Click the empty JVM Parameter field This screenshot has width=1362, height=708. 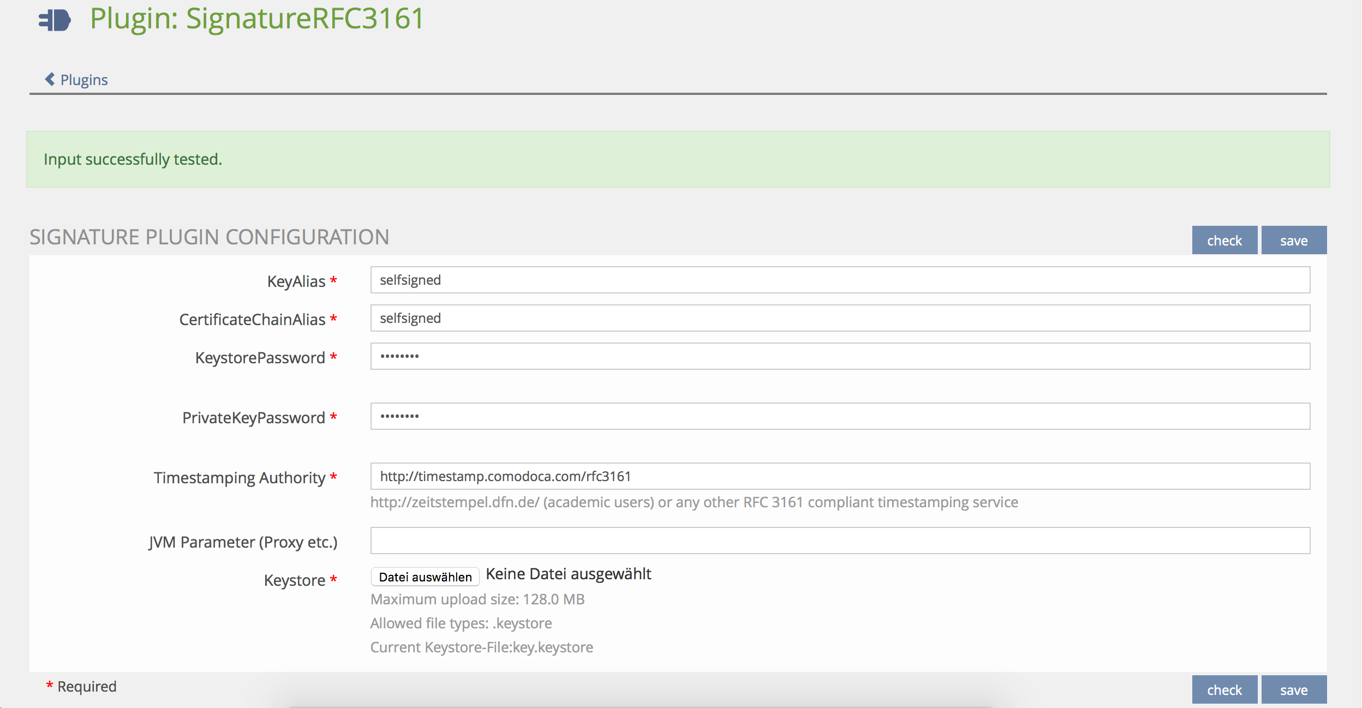pos(840,541)
